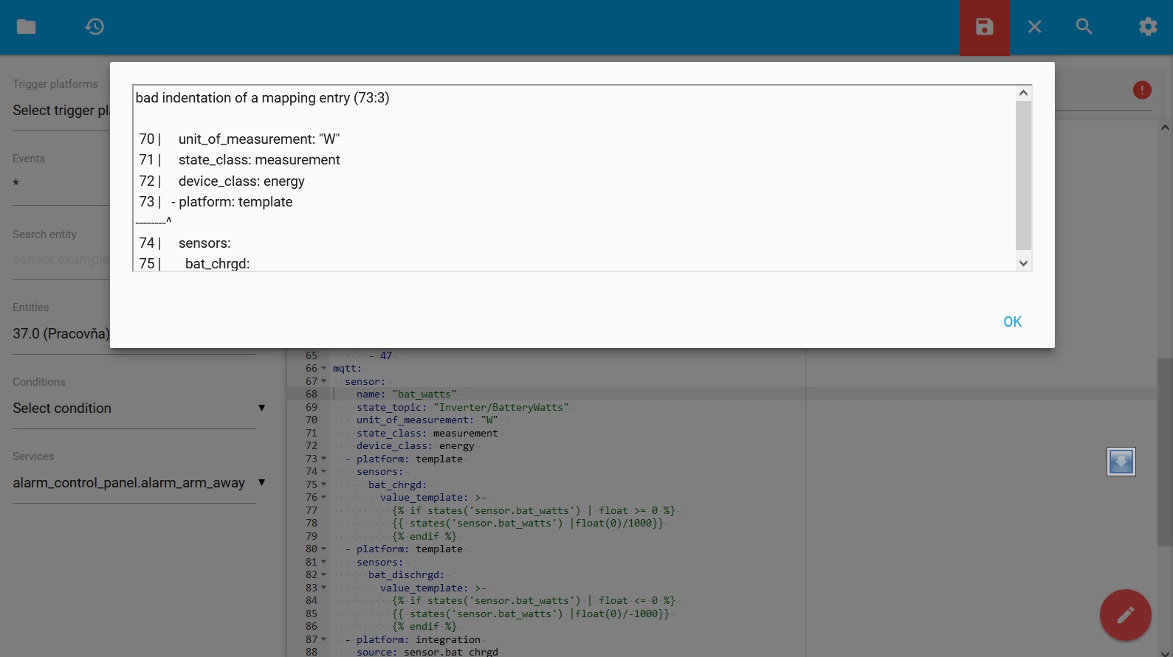
Task: Open the file history icon
Action: click(x=94, y=27)
